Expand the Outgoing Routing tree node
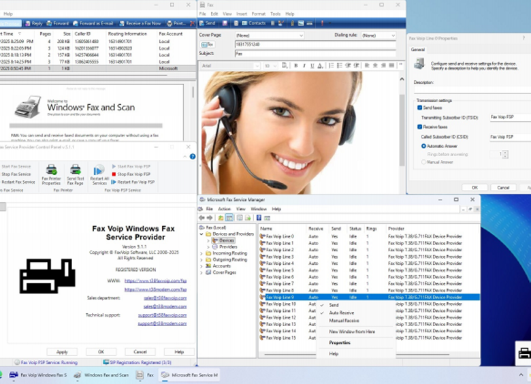Screen dimensions: 531x384 [x=202, y=259]
